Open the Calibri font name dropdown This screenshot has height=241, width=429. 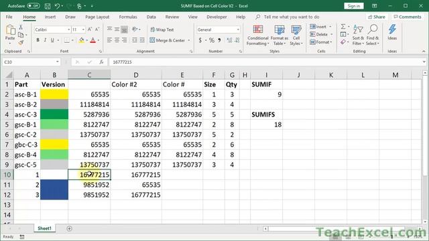(69, 29)
